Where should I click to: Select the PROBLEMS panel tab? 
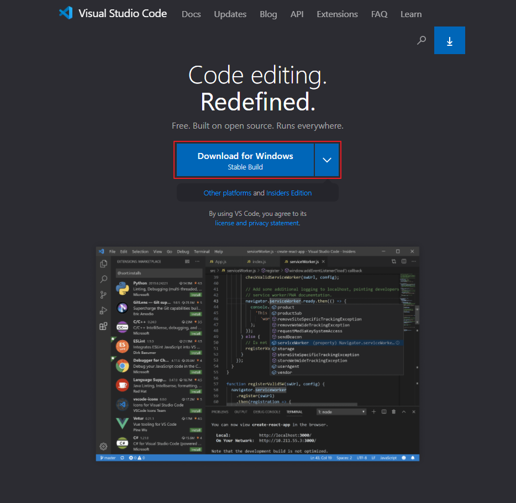[220, 412]
